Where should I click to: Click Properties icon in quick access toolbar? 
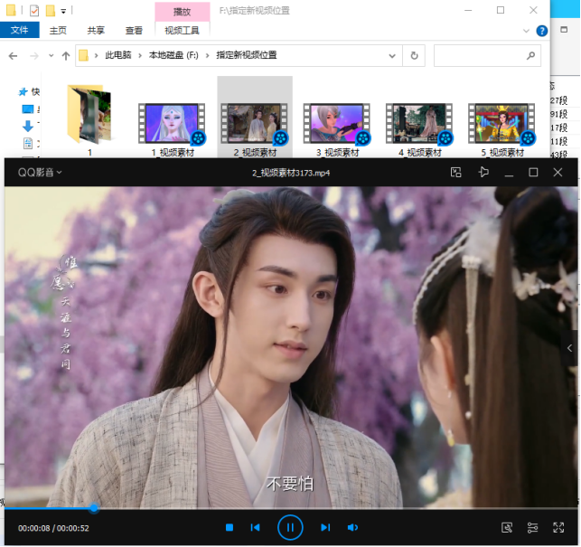34,11
